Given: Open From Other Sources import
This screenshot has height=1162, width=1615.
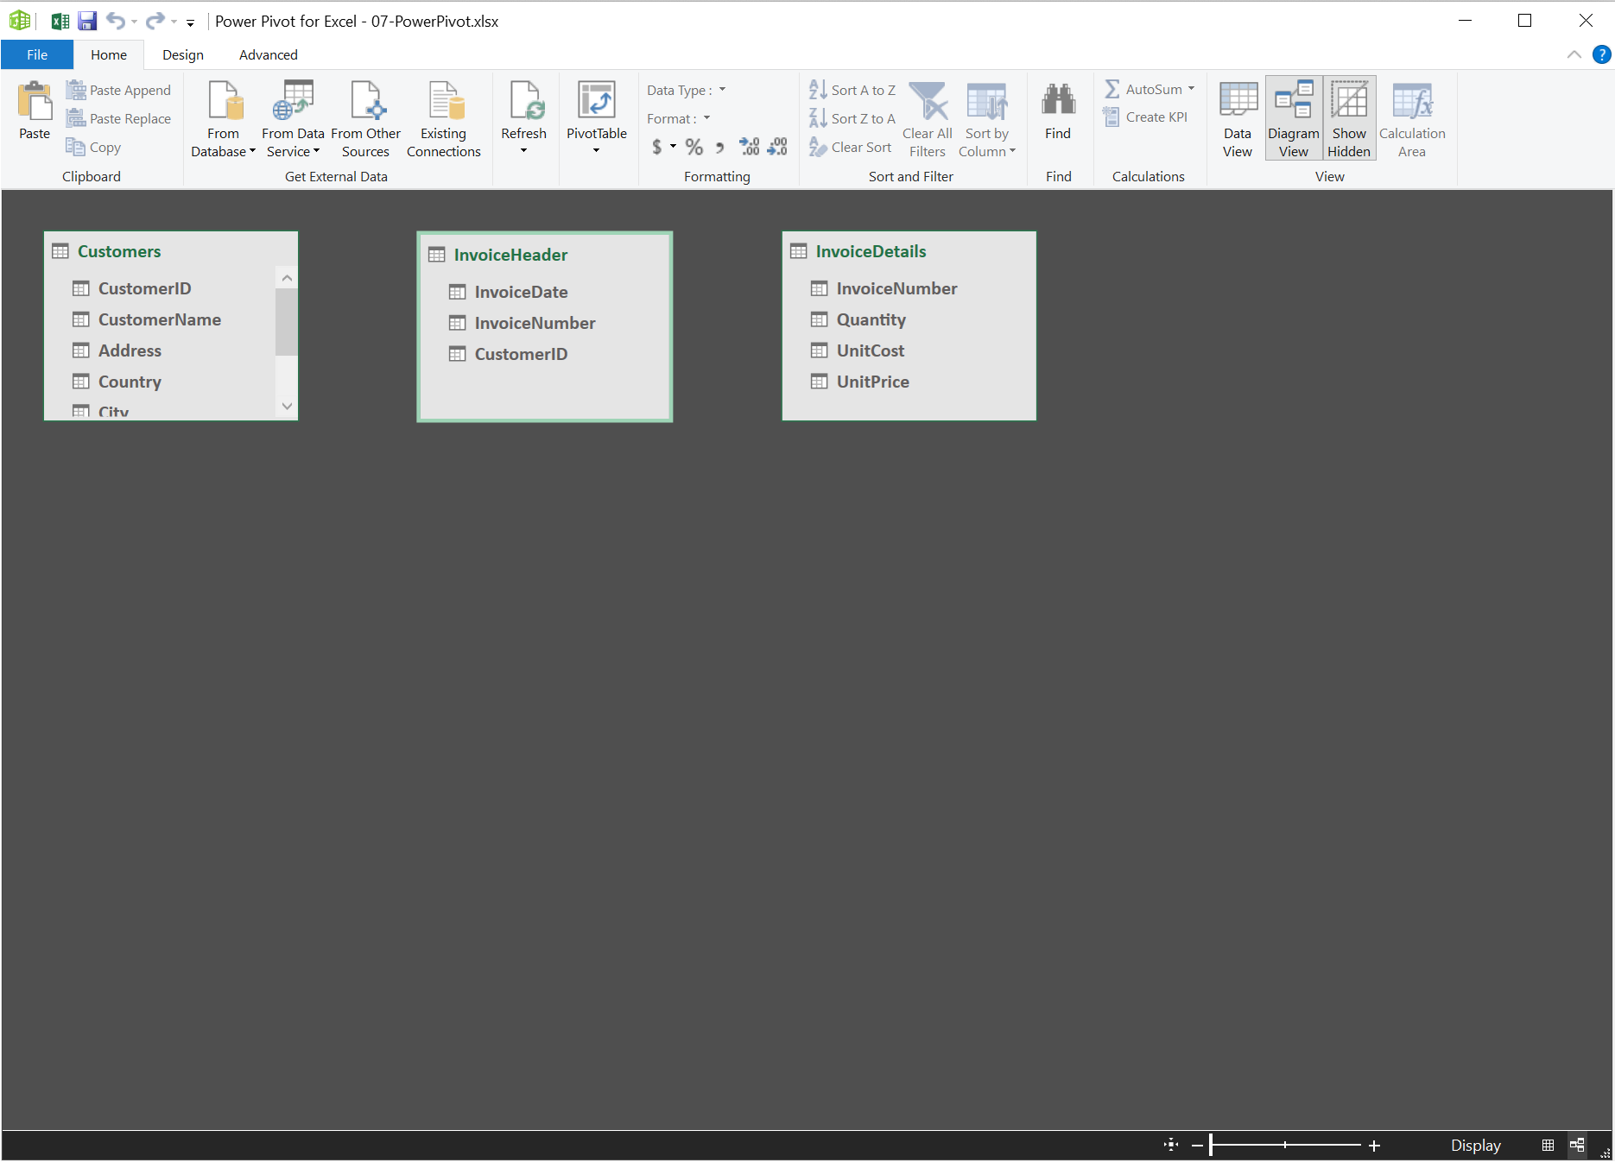Looking at the screenshot, I should 365,119.
